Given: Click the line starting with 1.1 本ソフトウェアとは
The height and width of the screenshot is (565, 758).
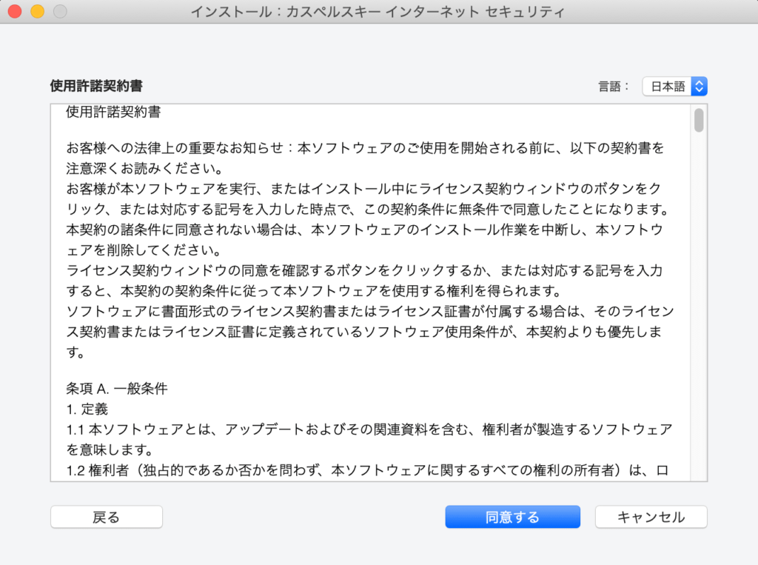Looking at the screenshot, I should click(x=369, y=429).
